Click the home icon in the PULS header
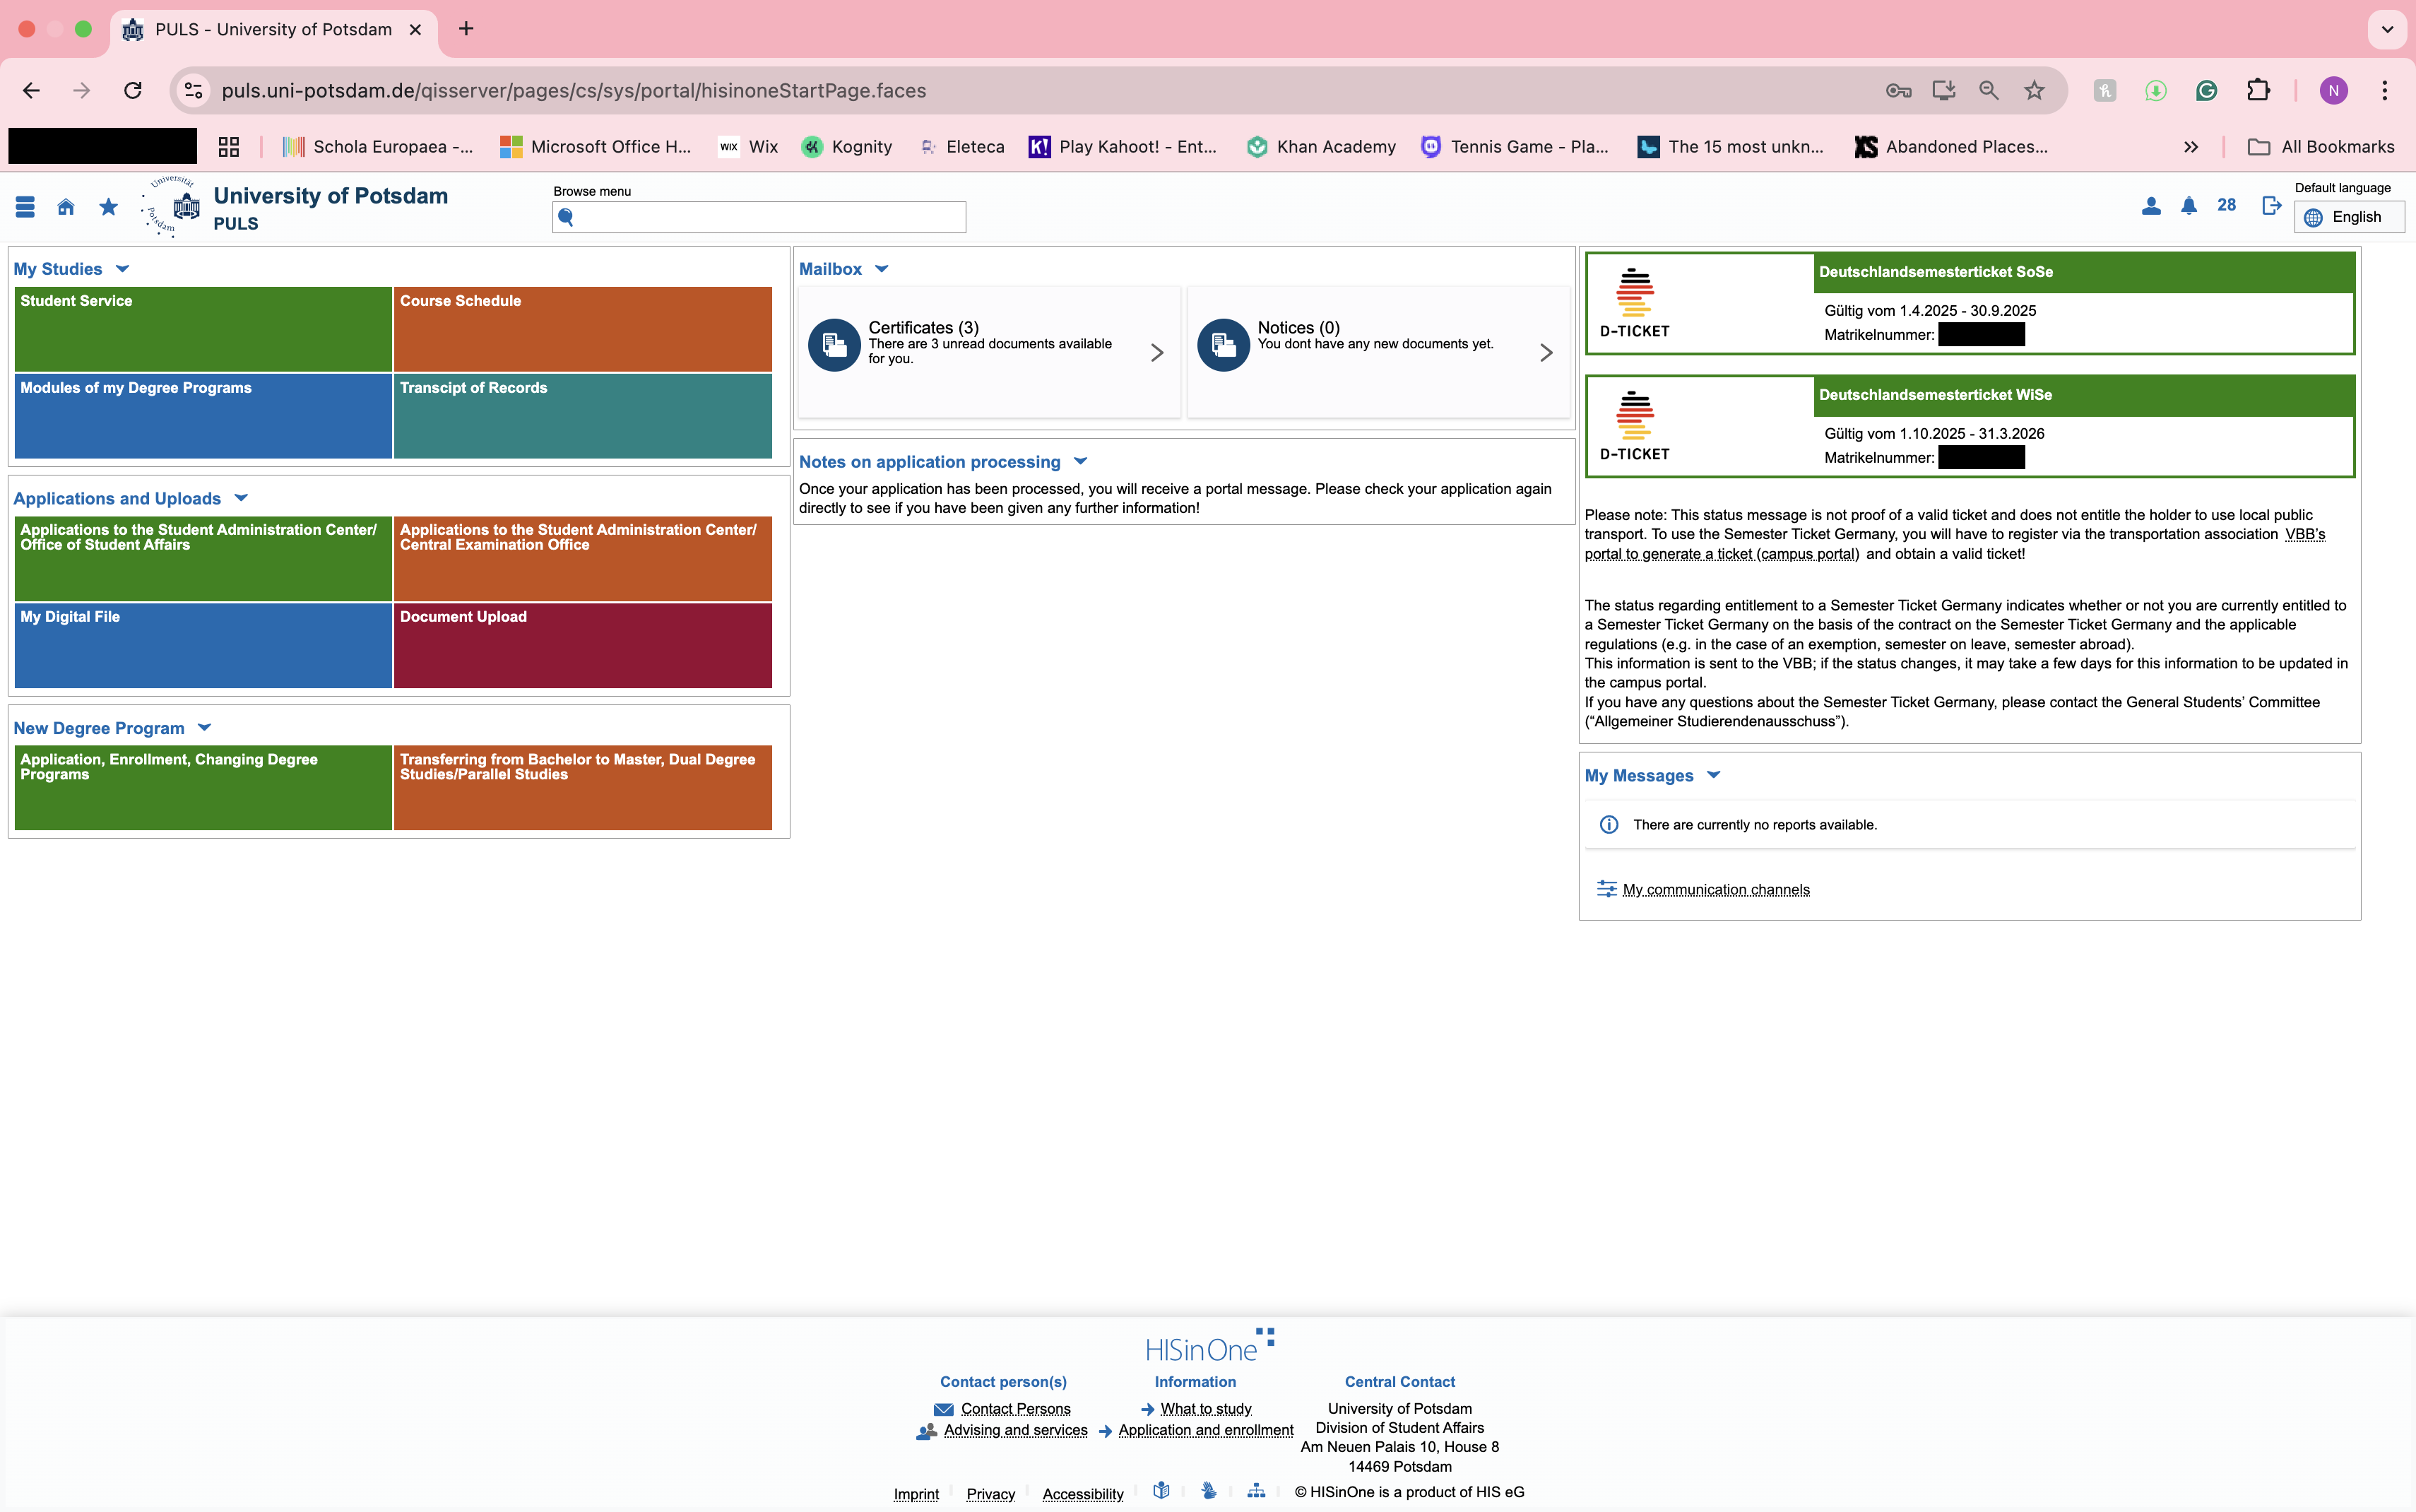 (x=66, y=207)
